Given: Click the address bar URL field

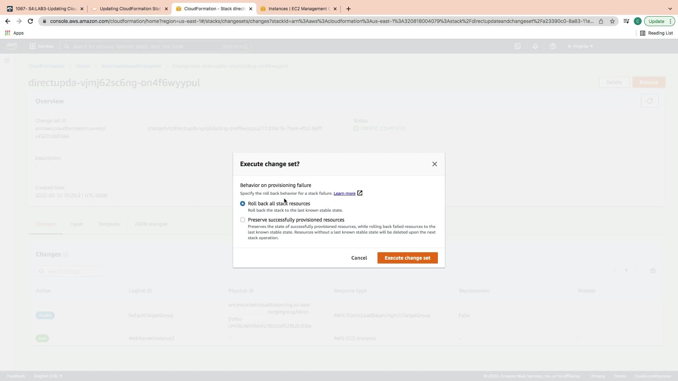Looking at the screenshot, I should (x=318, y=21).
